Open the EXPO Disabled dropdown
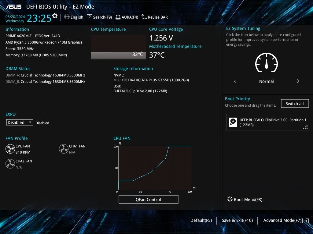 pyautogui.click(x=20, y=122)
